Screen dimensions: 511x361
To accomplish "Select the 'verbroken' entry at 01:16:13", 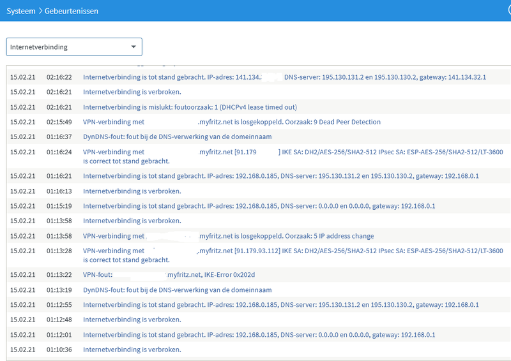I will click(x=132, y=191).
